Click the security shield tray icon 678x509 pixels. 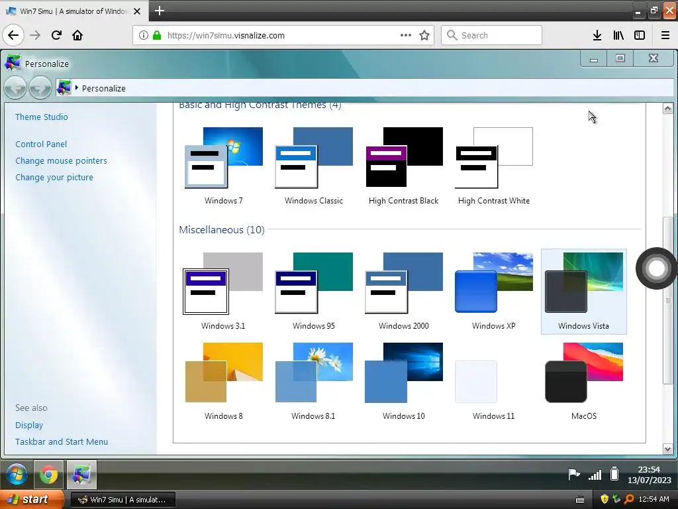pos(605,499)
